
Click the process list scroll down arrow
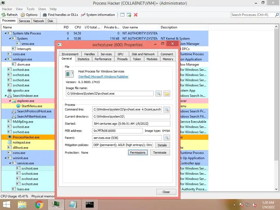276,189
